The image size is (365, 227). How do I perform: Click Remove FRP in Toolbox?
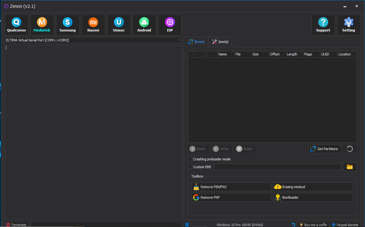231,197
